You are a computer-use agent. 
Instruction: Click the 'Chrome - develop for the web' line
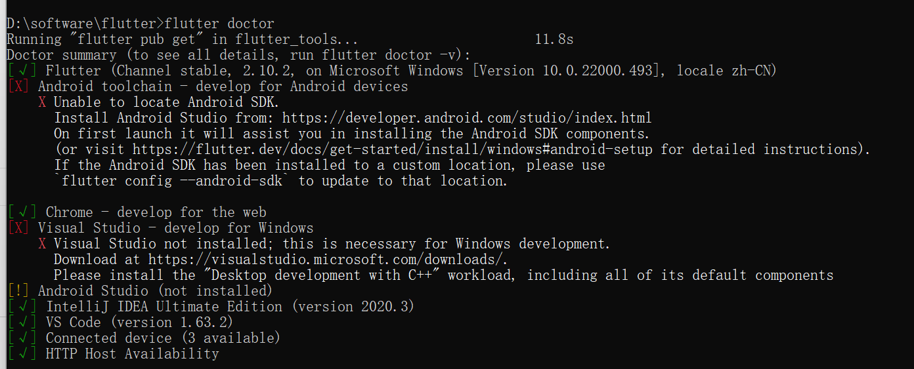pos(137,212)
